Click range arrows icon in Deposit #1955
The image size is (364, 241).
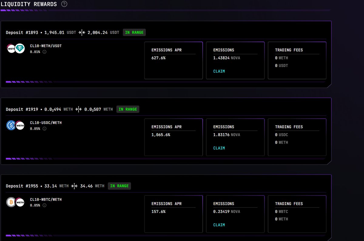coord(74,186)
